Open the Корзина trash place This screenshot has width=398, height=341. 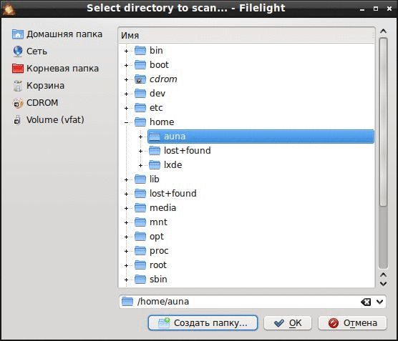tap(39, 86)
